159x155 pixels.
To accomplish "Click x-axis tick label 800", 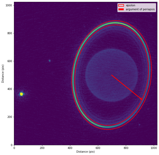I will 126,148.
